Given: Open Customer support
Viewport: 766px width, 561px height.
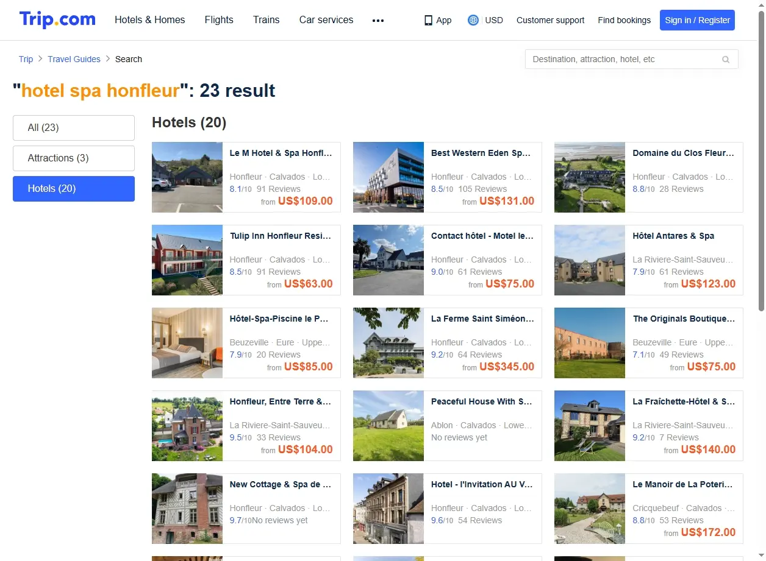Looking at the screenshot, I should (x=550, y=20).
